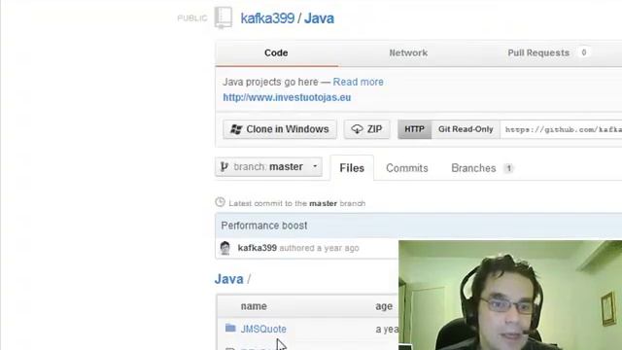Screen dimensions: 622x350
Task: Click the repository book icon
Action: pyautogui.click(x=224, y=17)
